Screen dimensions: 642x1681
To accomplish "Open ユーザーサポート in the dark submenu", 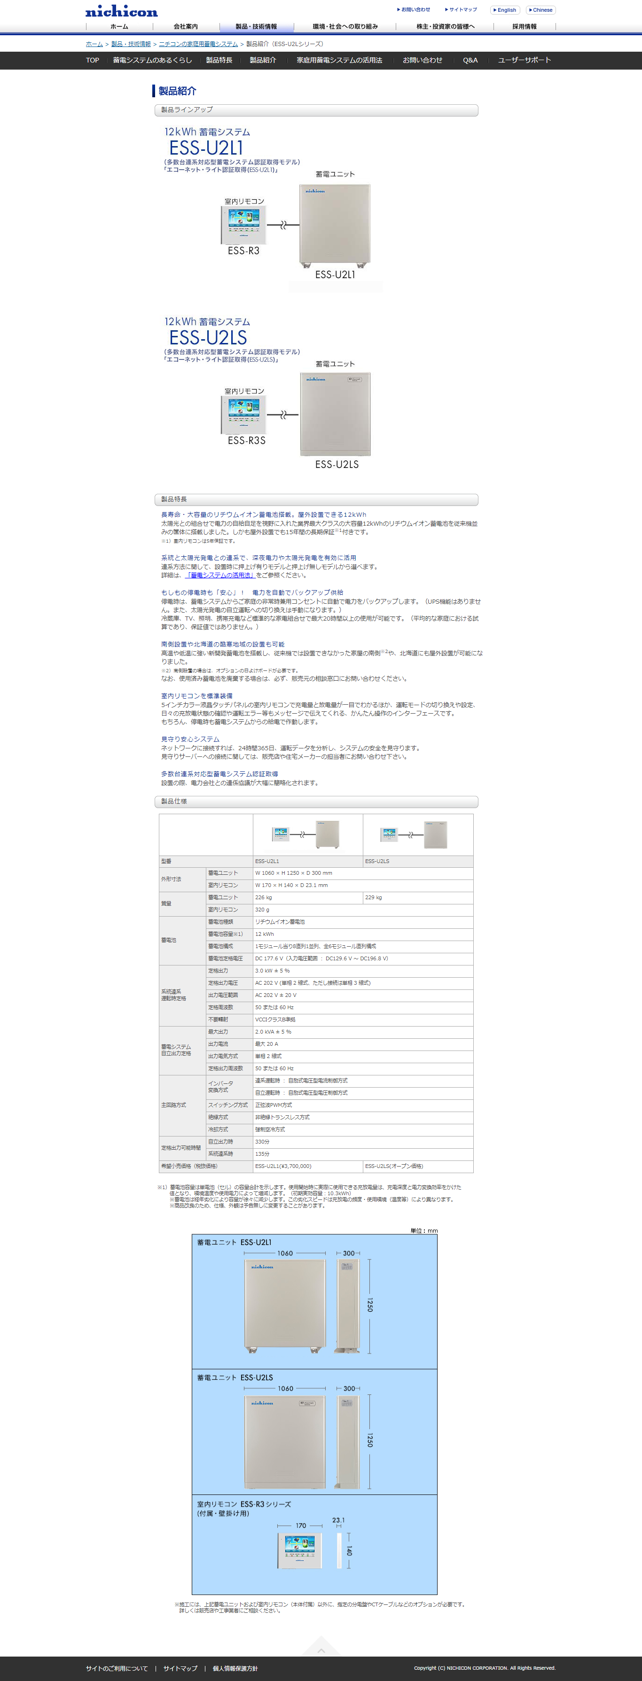I will click(x=525, y=60).
